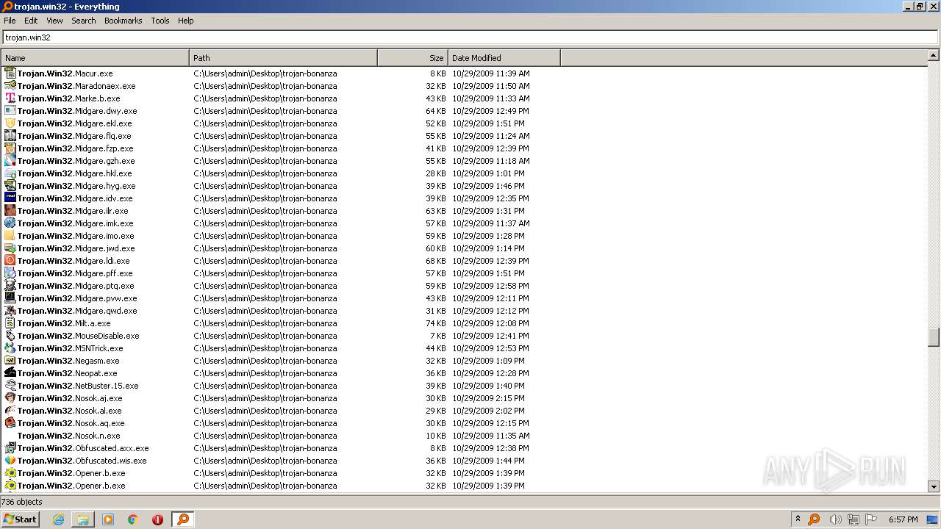Select Trojan.Win32.NetBuster.15.exe file name
Screen dimensions: 941x529
pyautogui.click(x=78, y=386)
